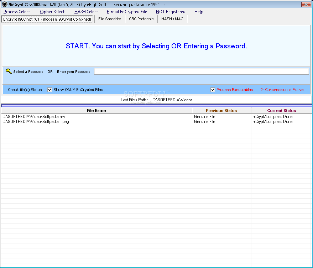Viewport: 313px width, 268px height.
Task: Click Check file(s) Status button
Action: (25, 90)
